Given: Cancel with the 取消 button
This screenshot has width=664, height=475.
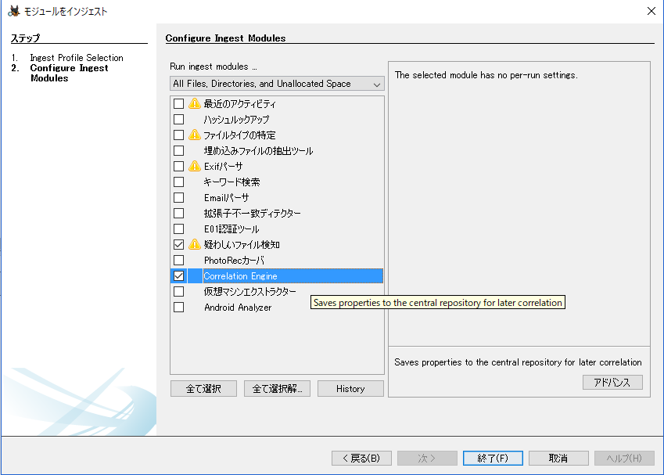Looking at the screenshot, I should pyautogui.click(x=558, y=458).
